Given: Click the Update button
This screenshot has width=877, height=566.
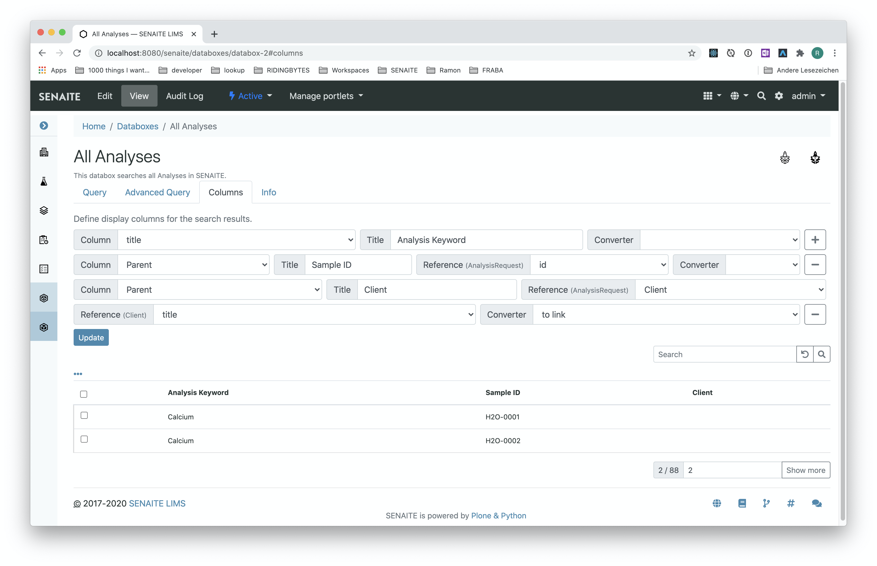Looking at the screenshot, I should [91, 337].
